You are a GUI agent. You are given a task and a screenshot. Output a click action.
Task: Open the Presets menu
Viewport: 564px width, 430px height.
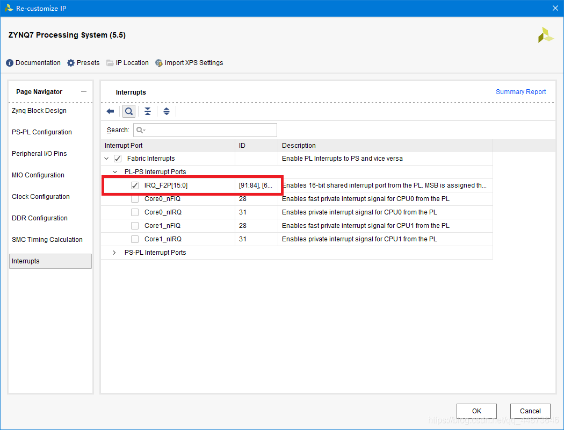click(88, 63)
